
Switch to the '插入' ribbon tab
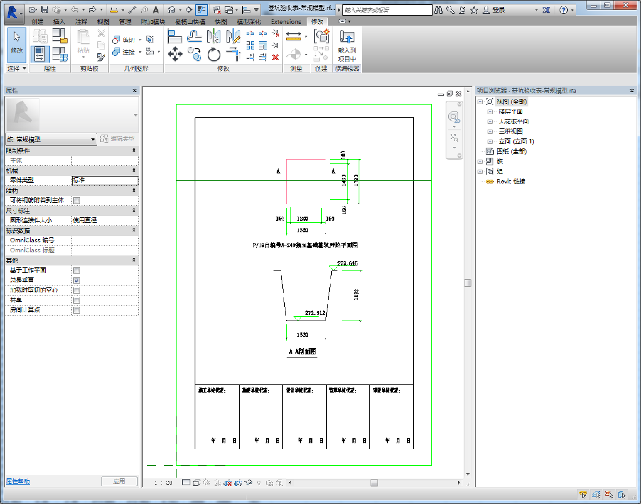[59, 21]
